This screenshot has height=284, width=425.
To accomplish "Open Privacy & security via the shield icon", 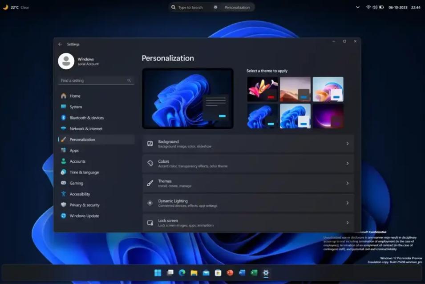I will [x=63, y=205].
